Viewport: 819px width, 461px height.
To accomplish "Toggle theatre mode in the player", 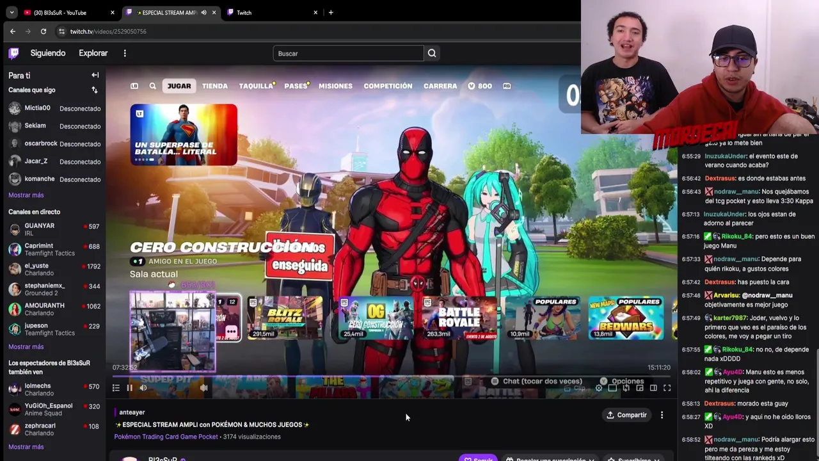I will click(x=653, y=387).
